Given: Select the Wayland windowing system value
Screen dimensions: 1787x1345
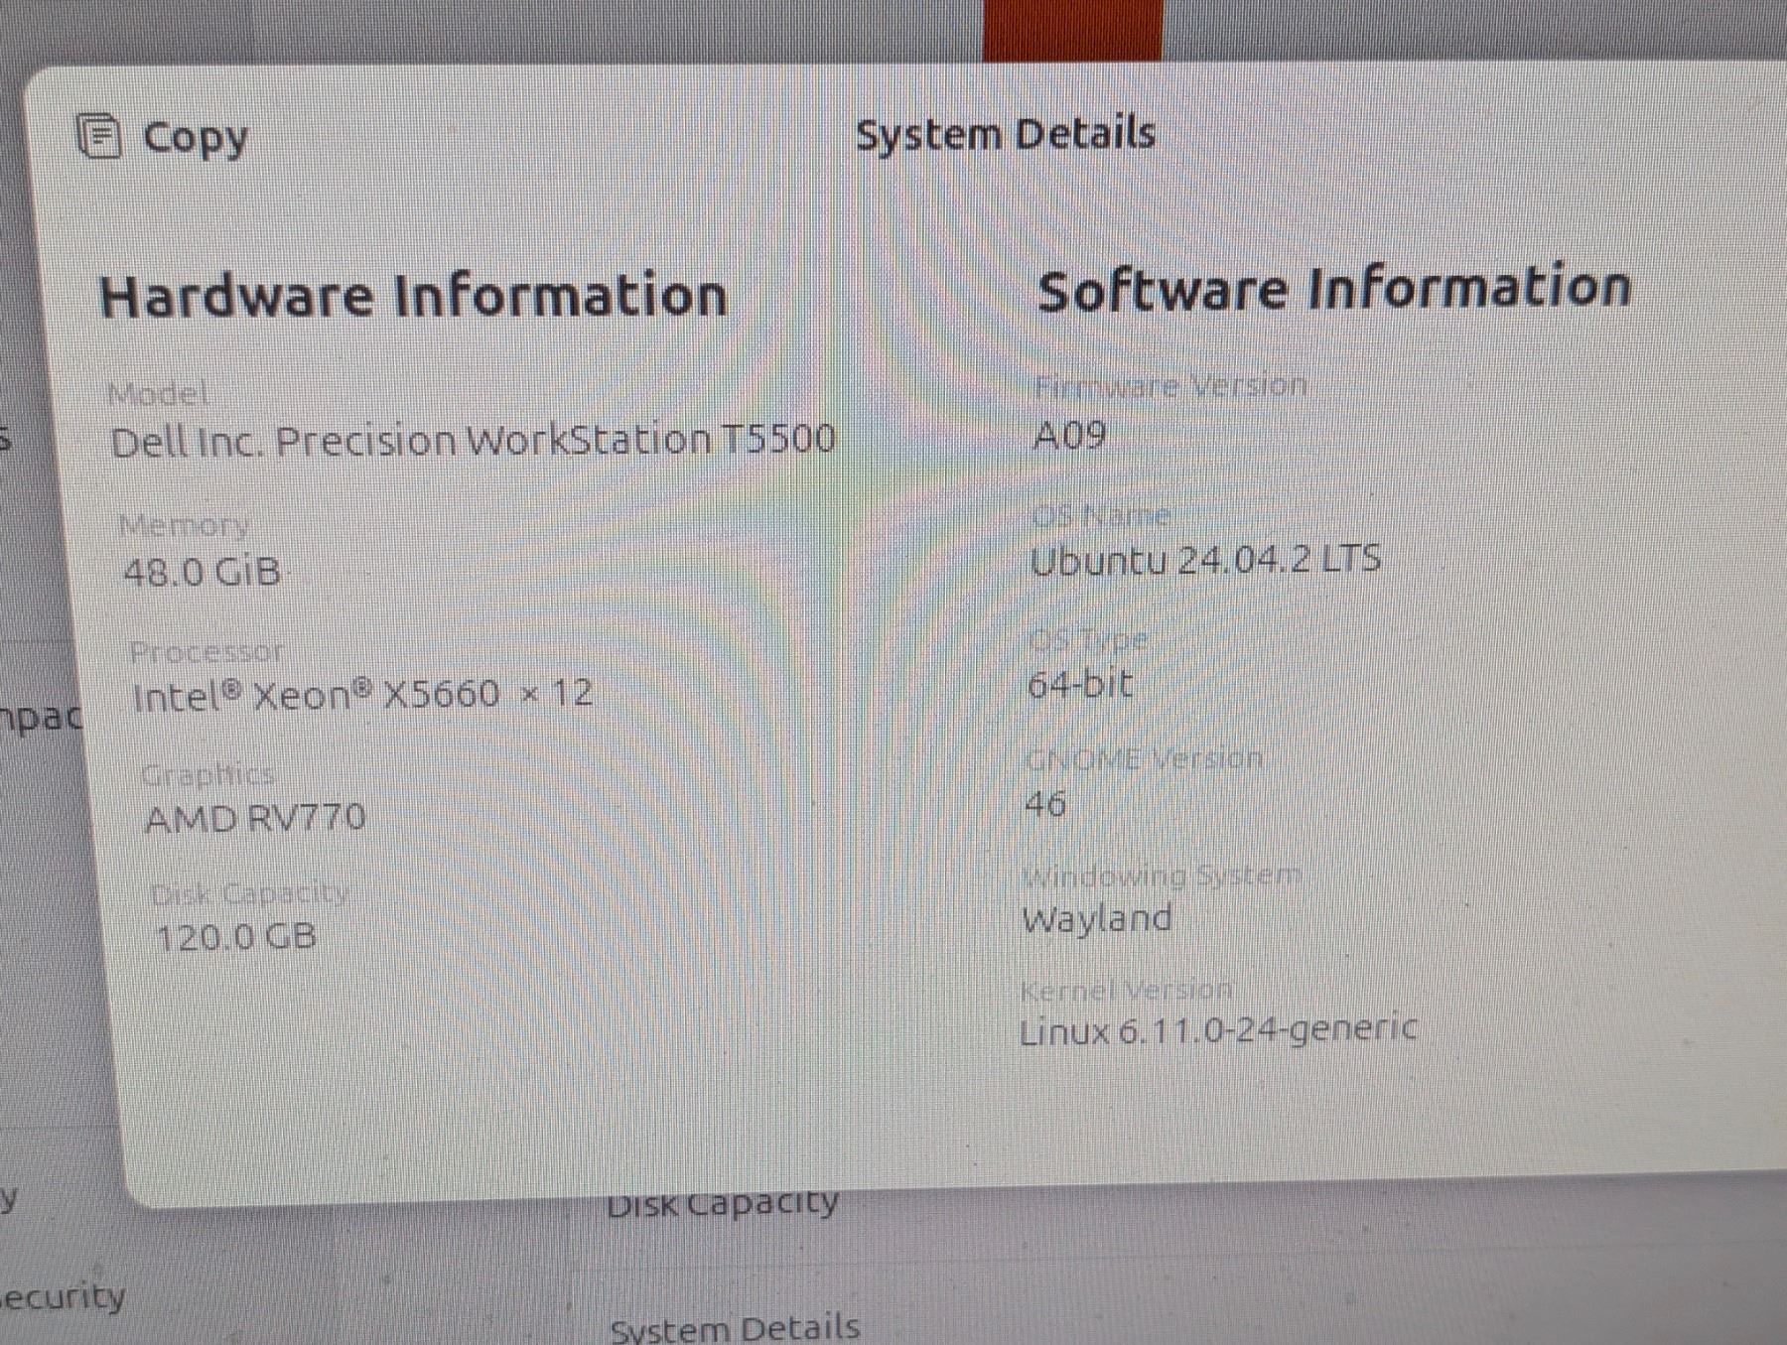Looking at the screenshot, I should [x=1097, y=919].
